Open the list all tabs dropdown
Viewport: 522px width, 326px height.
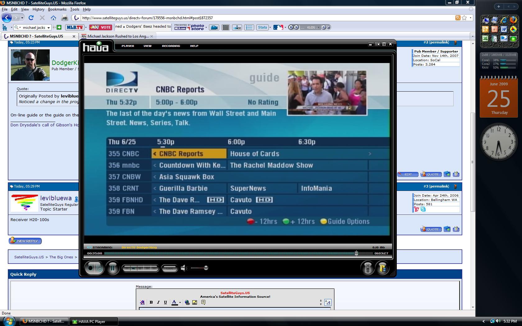click(472, 36)
